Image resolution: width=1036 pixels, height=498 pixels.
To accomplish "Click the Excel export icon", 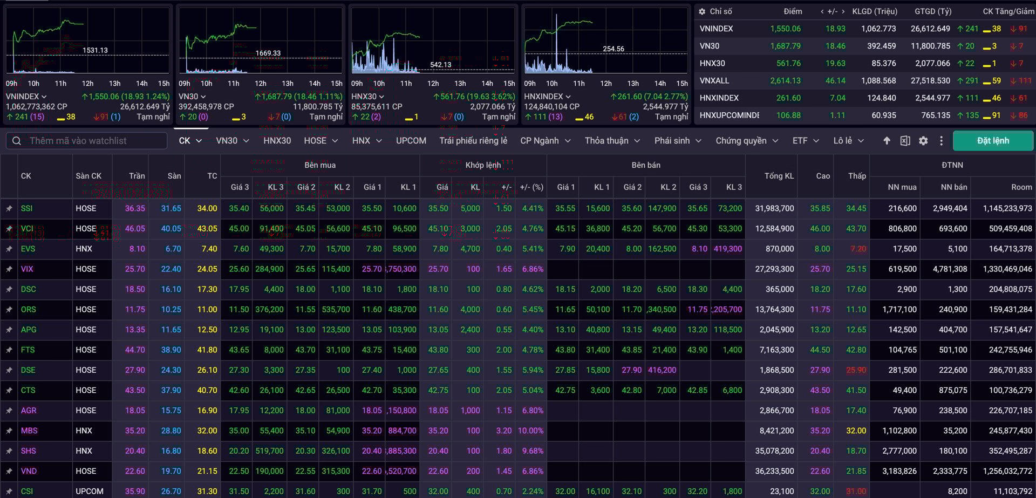I will click(x=905, y=141).
